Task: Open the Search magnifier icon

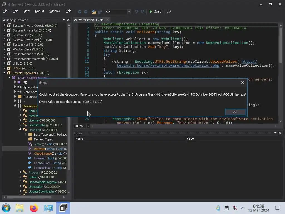Action: click(x=169, y=12)
